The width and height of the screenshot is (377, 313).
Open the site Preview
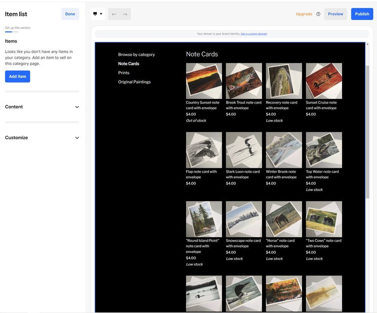(335, 14)
